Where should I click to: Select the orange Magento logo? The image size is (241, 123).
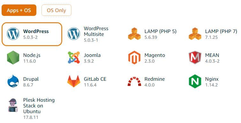tap(134, 58)
